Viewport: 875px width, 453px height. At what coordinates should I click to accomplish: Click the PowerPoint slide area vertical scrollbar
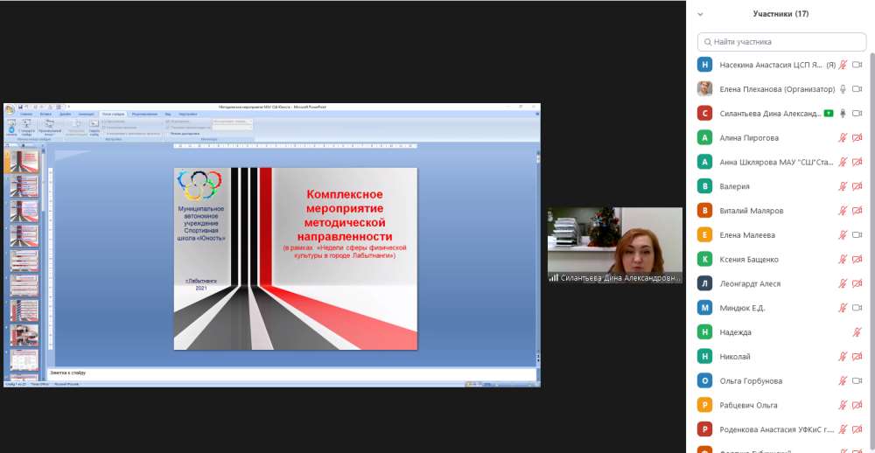[538, 251]
